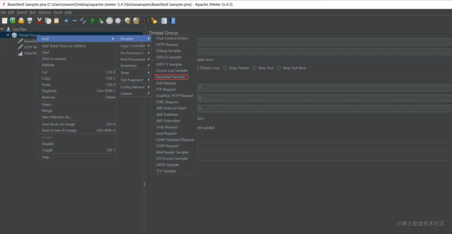Open the Edit menu
452x234 pixels.
click(x=11, y=12)
